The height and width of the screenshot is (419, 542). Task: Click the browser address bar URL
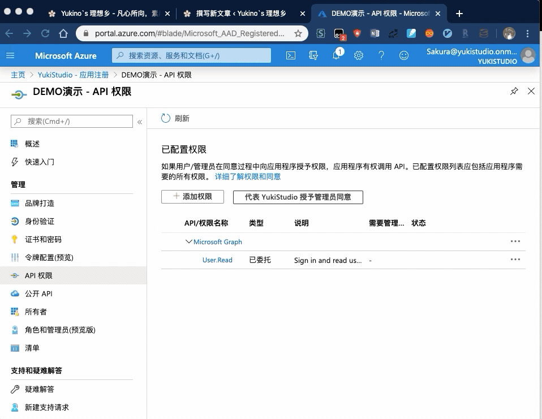click(x=190, y=33)
